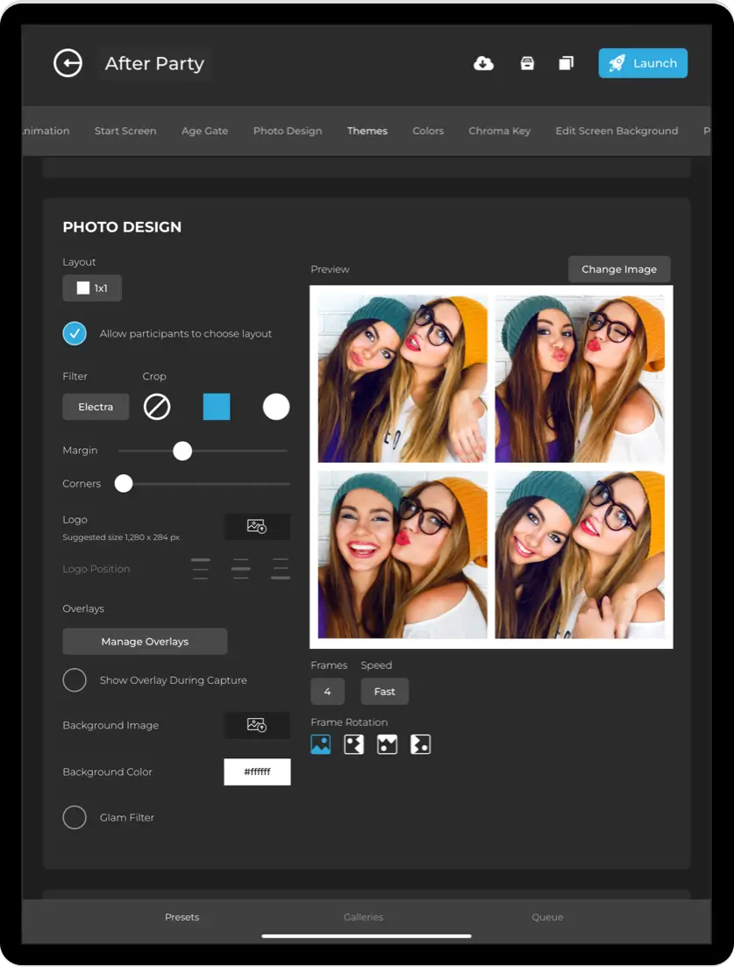Viewport: 734px width, 967px height.
Task: Open the Electra filter selector
Action: click(95, 406)
